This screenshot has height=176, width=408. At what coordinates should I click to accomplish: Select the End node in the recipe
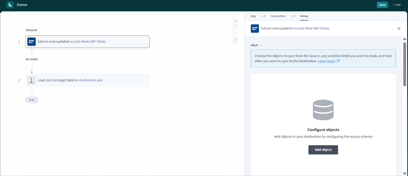click(32, 100)
